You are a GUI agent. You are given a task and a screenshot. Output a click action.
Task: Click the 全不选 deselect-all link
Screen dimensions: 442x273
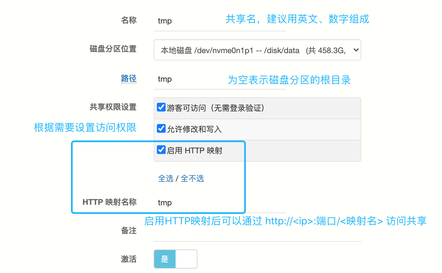coord(192,178)
